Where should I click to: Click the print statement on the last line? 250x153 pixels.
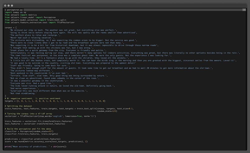[x=35, y=146]
